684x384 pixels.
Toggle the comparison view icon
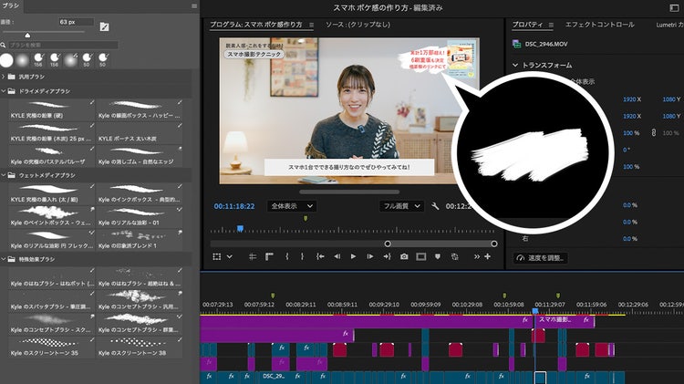click(455, 257)
